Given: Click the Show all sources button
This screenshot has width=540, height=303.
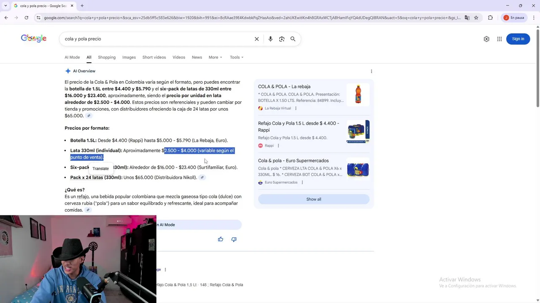Looking at the screenshot, I should (313, 199).
